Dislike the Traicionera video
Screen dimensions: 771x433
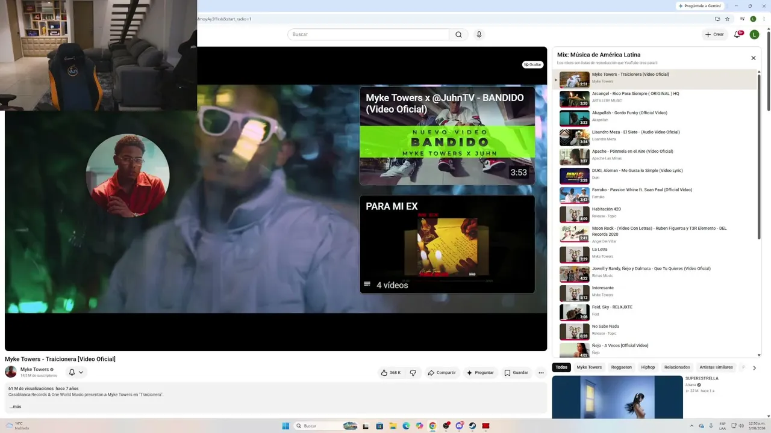point(413,373)
